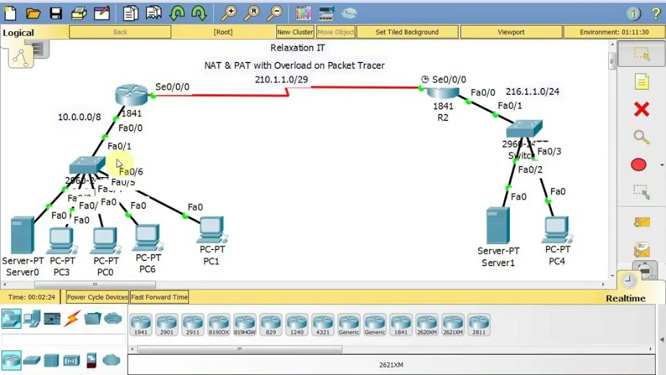666x375 pixels.
Task: Click the cloud icon in the top toolbar
Action: (349, 13)
